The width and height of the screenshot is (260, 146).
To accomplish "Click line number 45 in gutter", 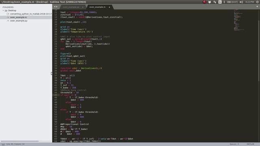I will [x=56, y=95].
